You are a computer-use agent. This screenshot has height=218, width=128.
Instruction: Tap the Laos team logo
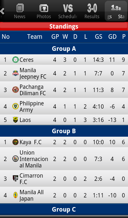click(15, 120)
